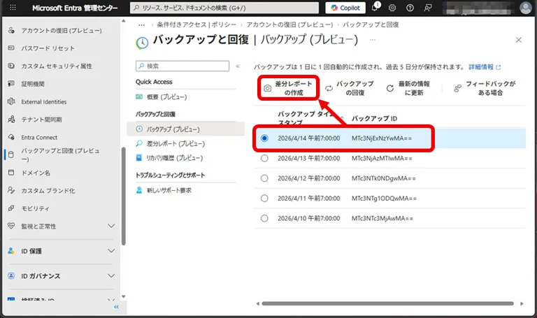The image size is (537, 318).
Task: Click フィードバックがある場合 toolbar button
Action: click(485, 88)
